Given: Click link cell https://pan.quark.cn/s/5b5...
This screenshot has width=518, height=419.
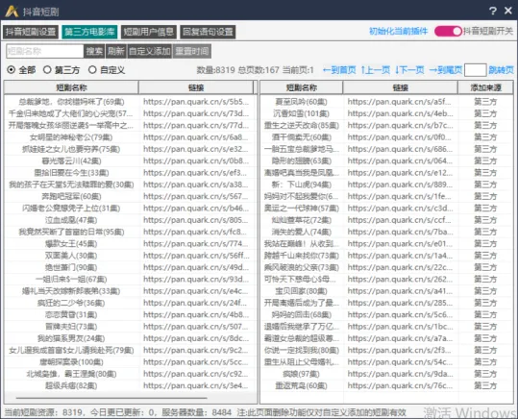Looking at the screenshot, I should click(196, 102).
